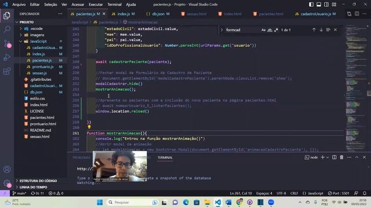Open the Ajuda menu

click(x=131, y=5)
